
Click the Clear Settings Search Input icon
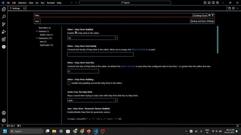click(x=209, y=15)
